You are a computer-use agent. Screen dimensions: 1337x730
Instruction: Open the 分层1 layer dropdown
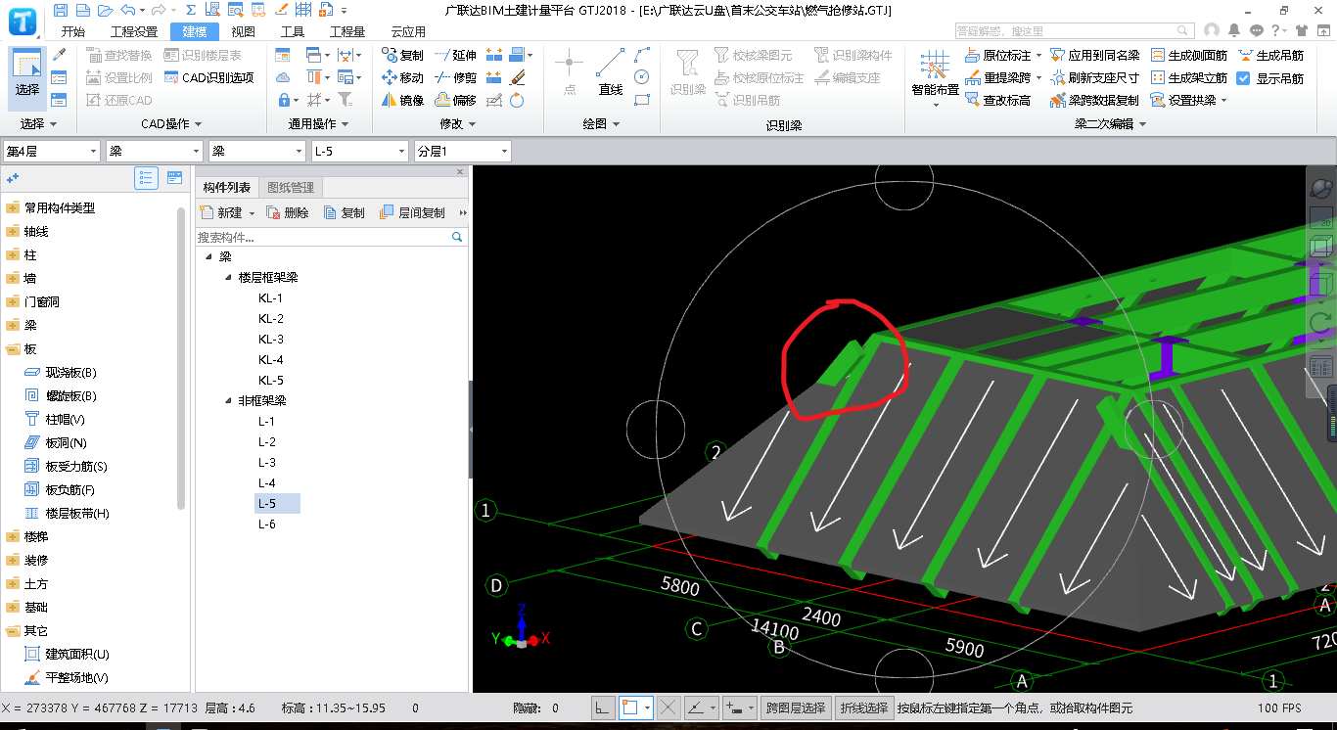click(x=463, y=151)
